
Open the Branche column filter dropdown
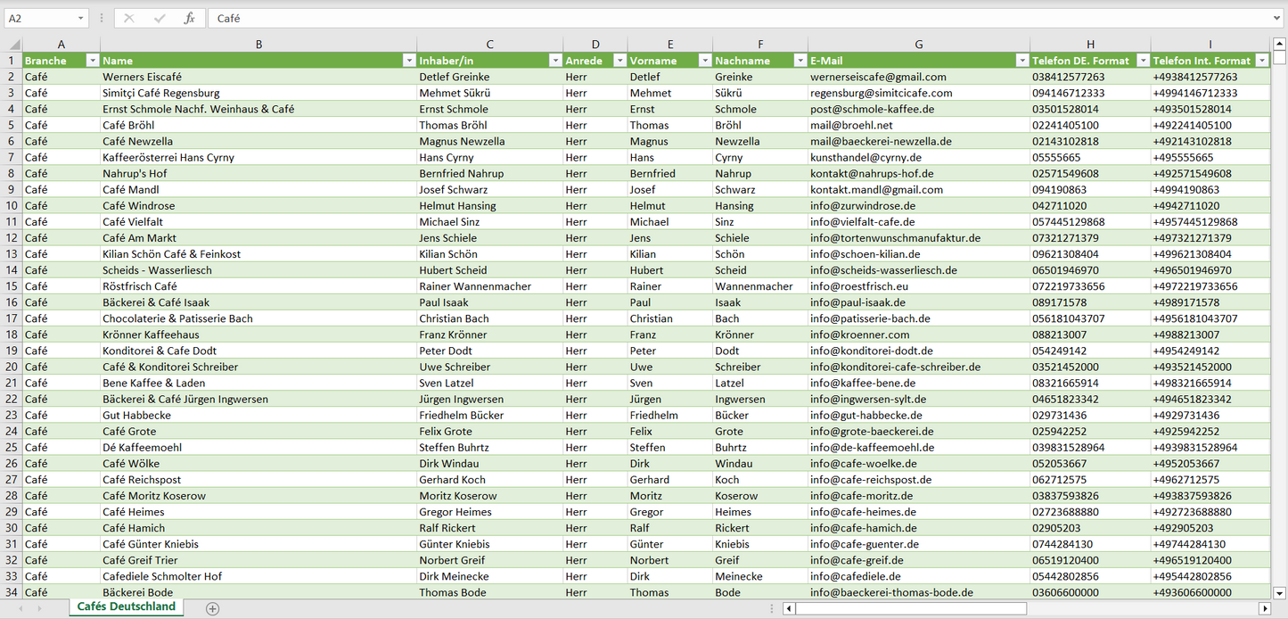click(92, 61)
